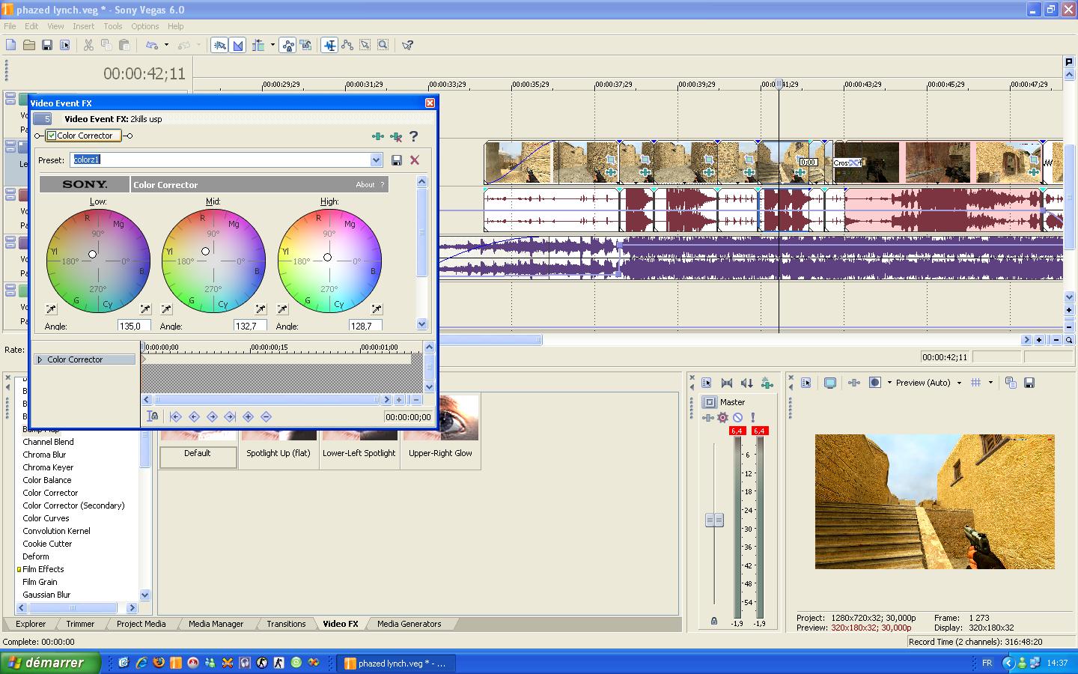Image resolution: width=1078 pixels, height=674 pixels.
Task: Save the colorz1 preset disk icon
Action: coord(397,160)
